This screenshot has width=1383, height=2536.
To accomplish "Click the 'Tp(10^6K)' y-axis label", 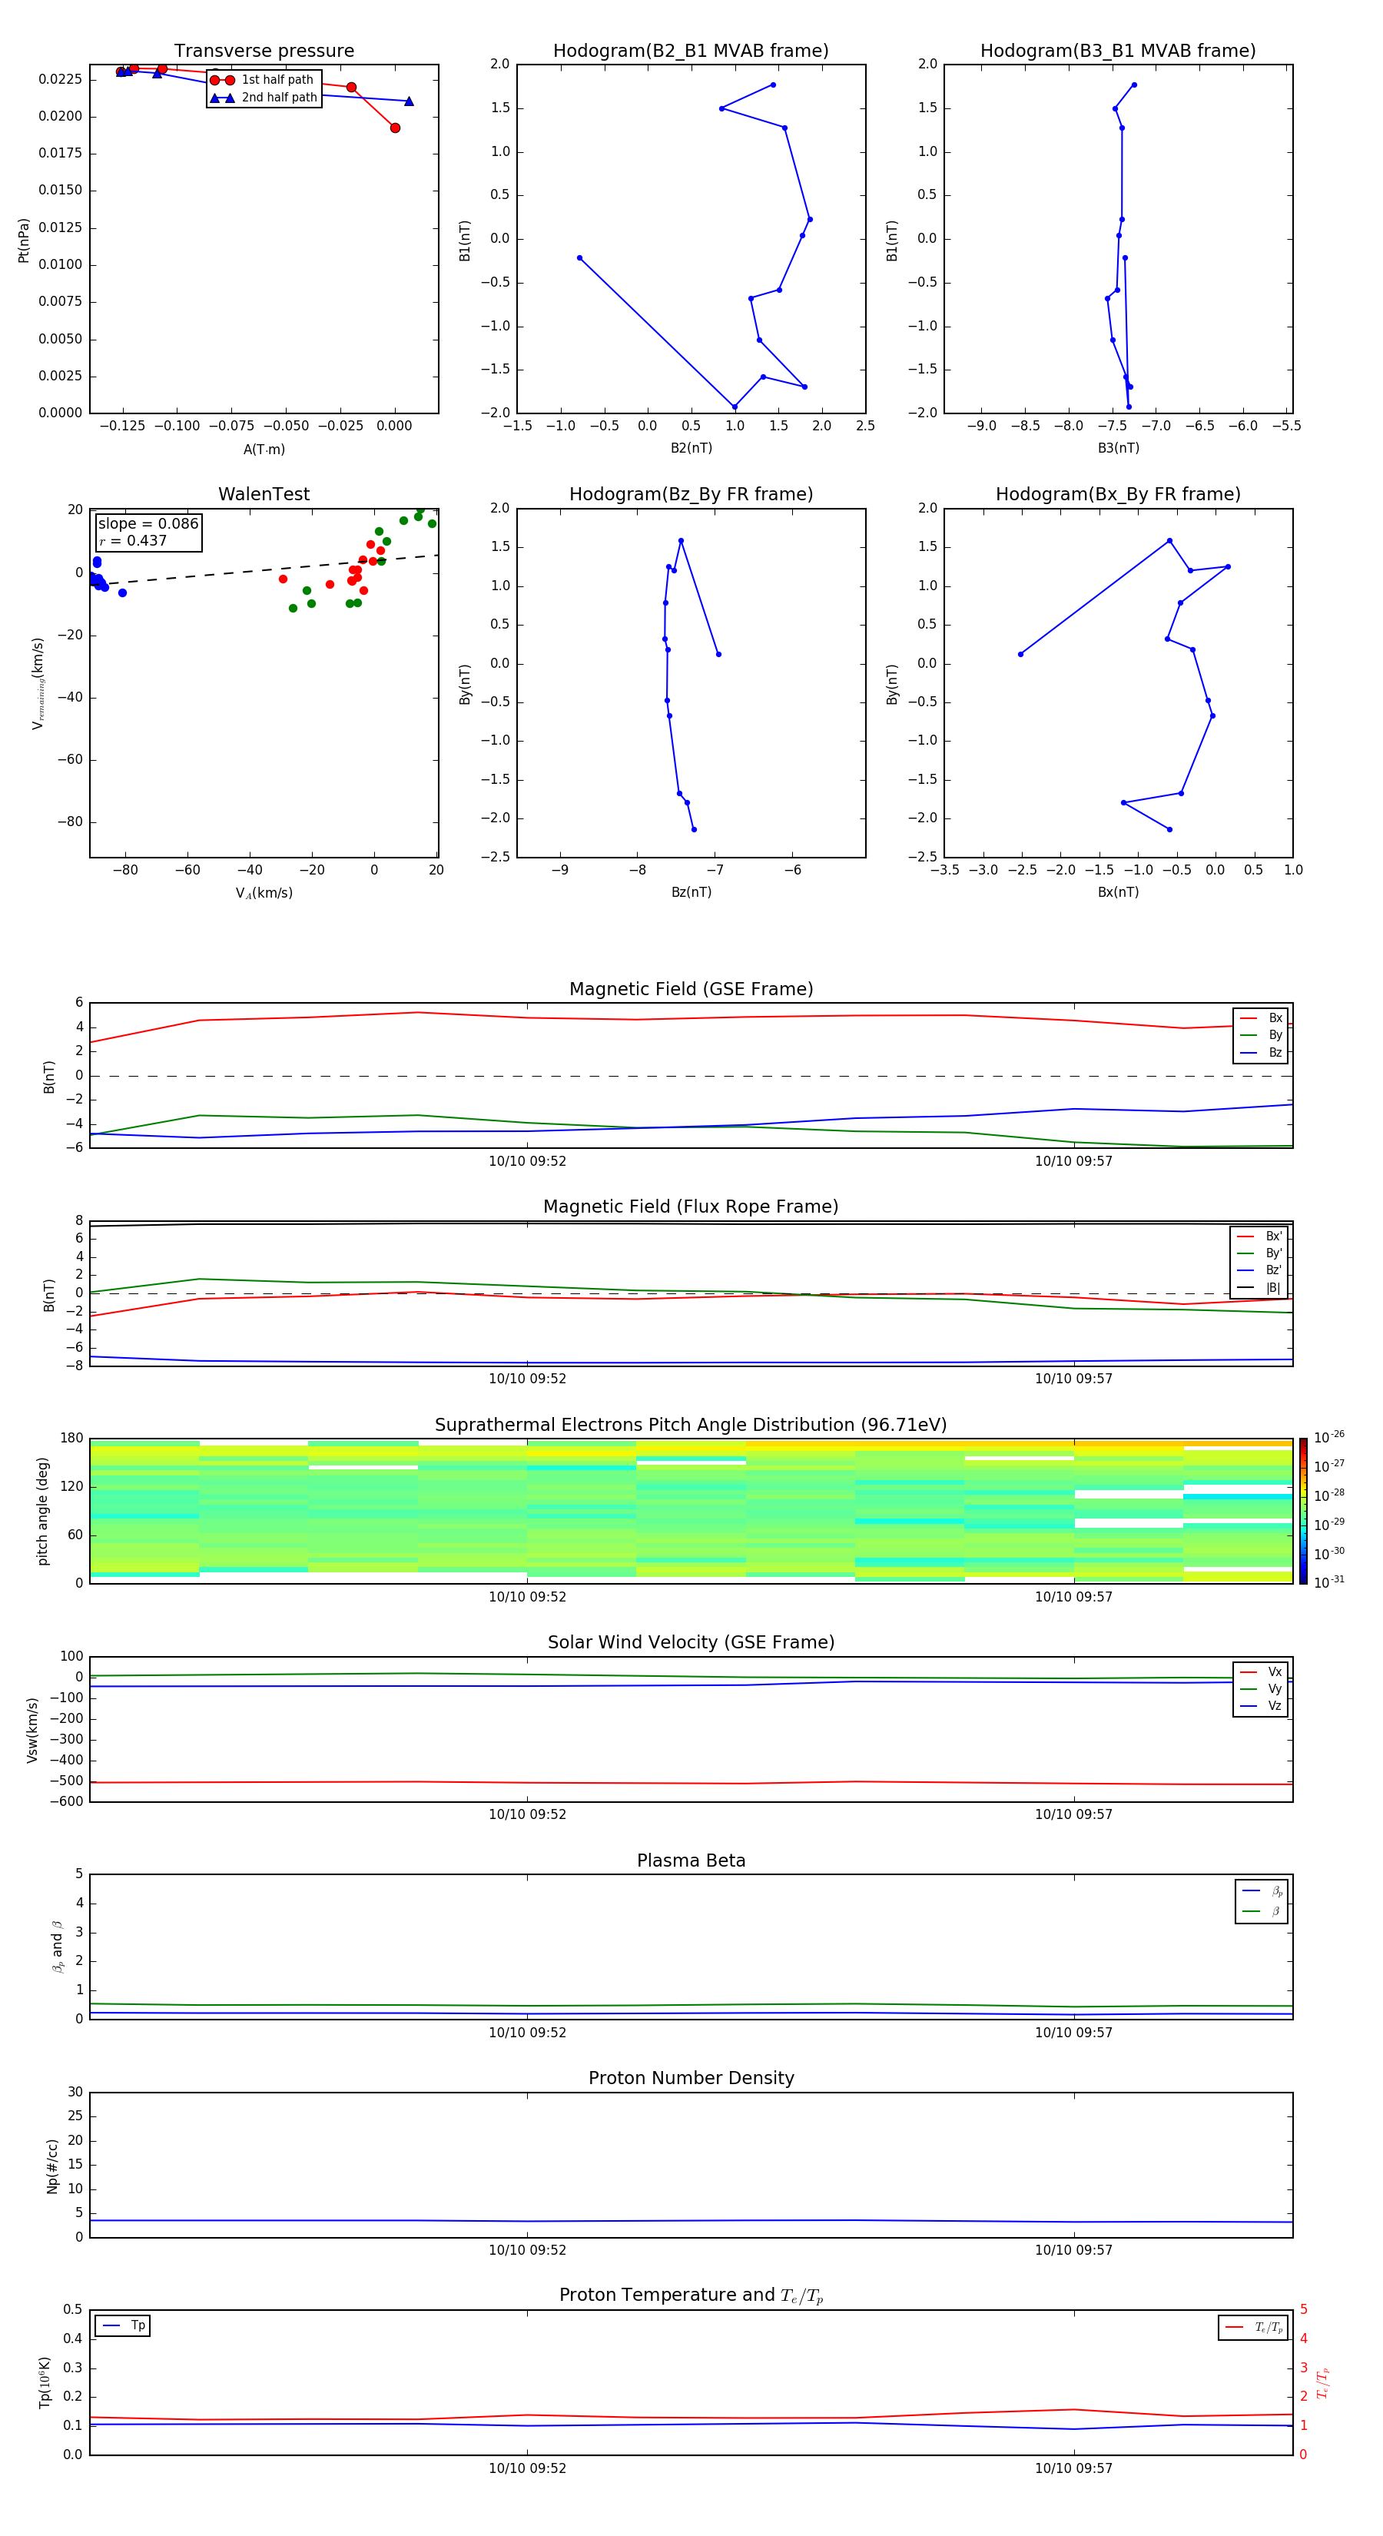I will (x=45, y=2382).
